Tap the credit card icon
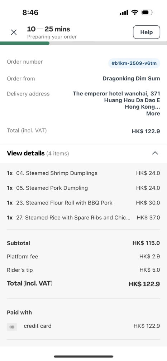The height and width of the screenshot is (361, 167). (x=12, y=327)
